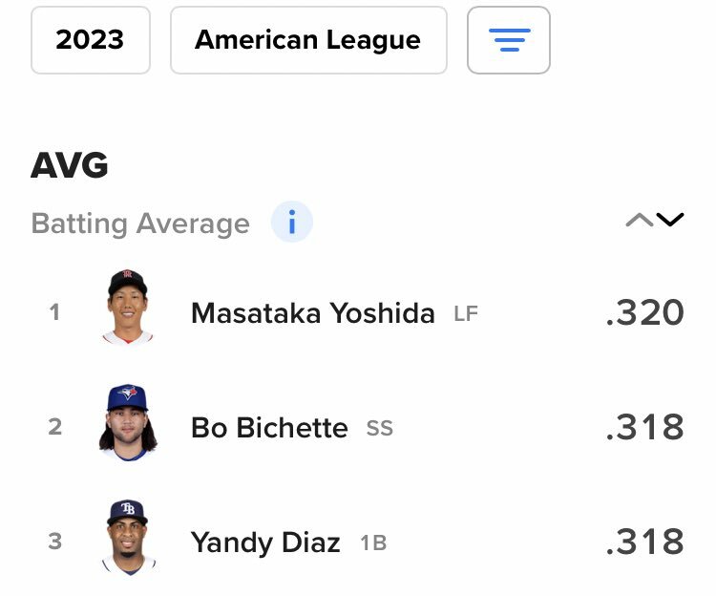
Task: Select Diaz's .318 average value
Action: click(x=644, y=542)
